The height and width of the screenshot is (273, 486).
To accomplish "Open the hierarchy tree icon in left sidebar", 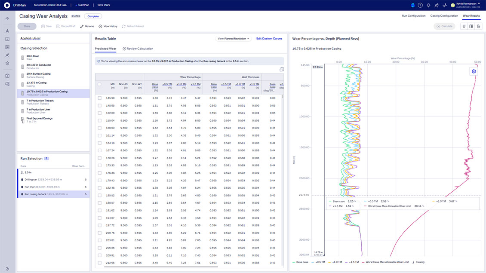I will pyautogui.click(x=7, y=84).
